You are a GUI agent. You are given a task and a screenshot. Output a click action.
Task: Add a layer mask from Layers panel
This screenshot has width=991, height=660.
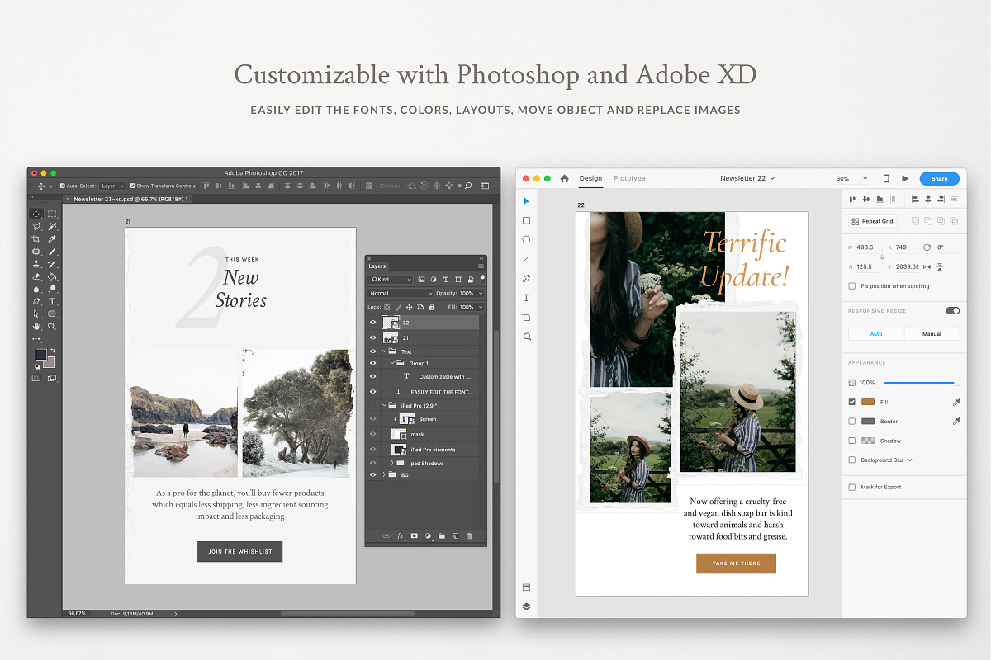coord(415,536)
